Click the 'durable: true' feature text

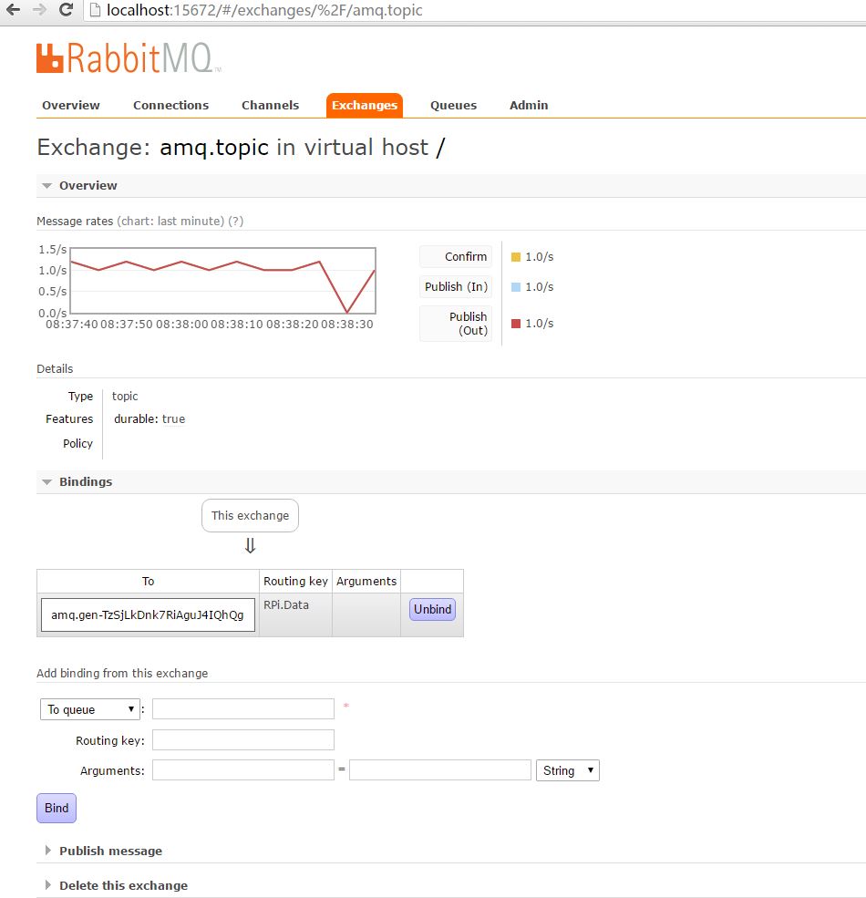149,419
